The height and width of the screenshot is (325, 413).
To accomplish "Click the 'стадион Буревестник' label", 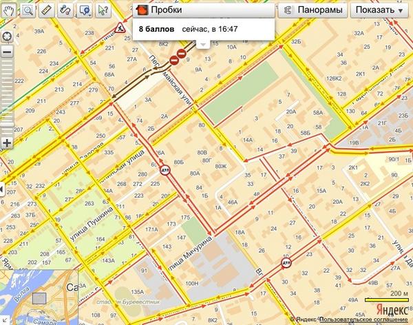I will 128,302.
